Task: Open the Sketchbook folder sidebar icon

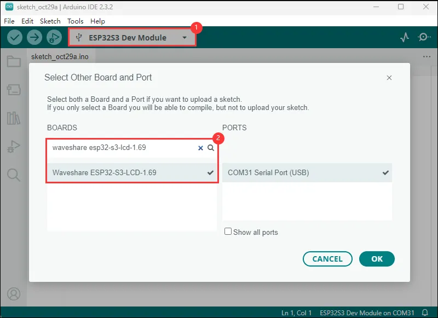Action: (x=14, y=61)
